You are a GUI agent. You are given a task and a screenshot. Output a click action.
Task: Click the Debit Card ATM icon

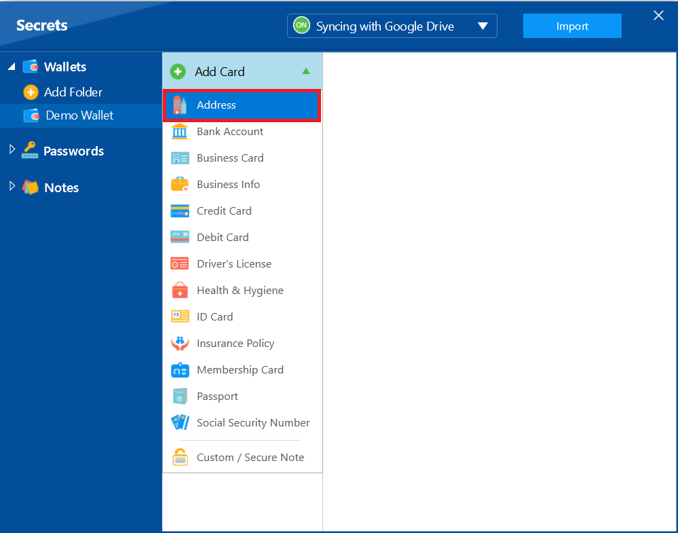pos(179,237)
